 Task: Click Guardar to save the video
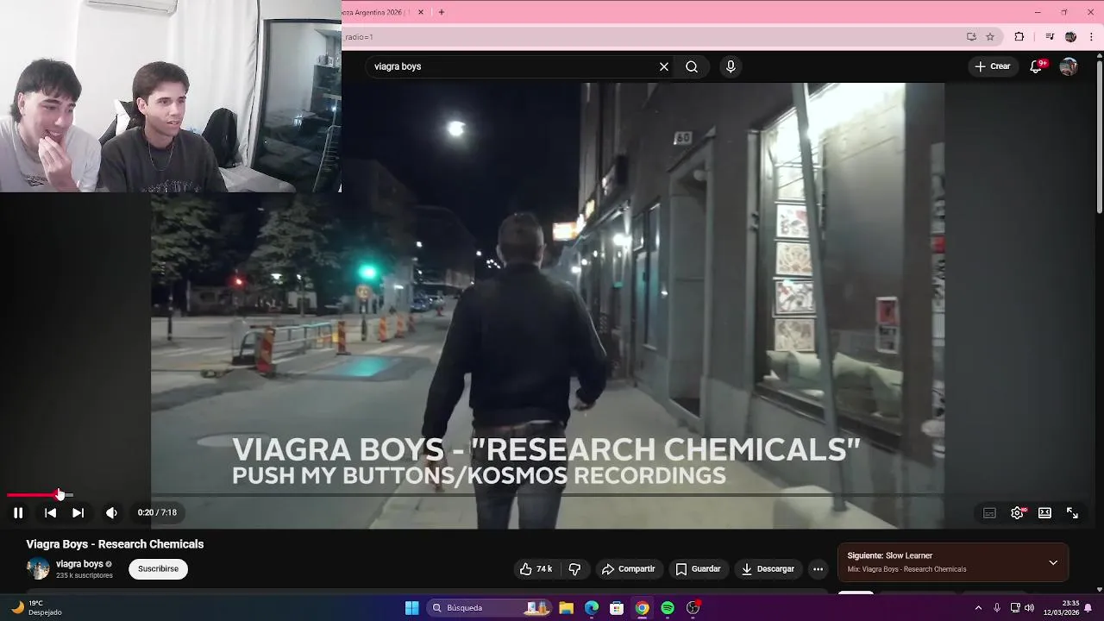698,569
